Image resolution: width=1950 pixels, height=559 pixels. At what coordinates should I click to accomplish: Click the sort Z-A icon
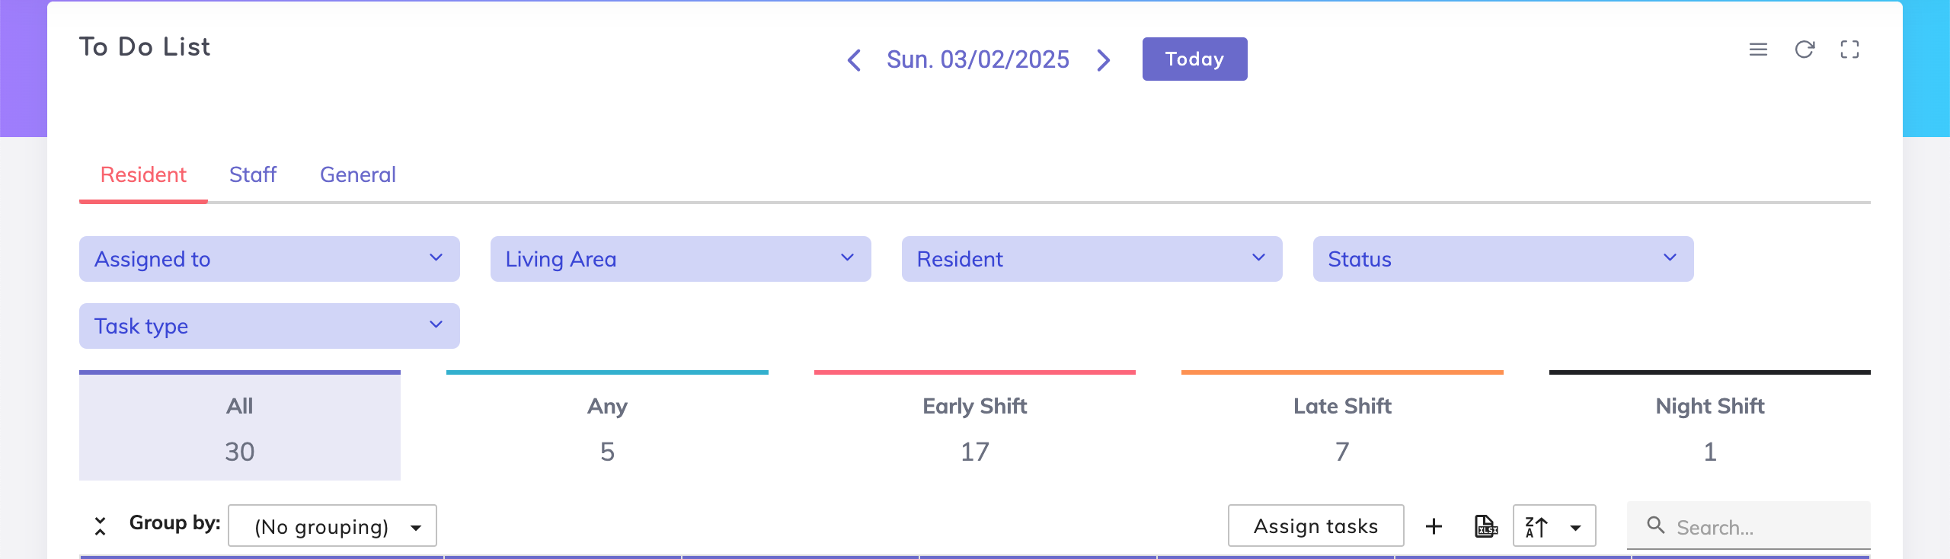1536,526
